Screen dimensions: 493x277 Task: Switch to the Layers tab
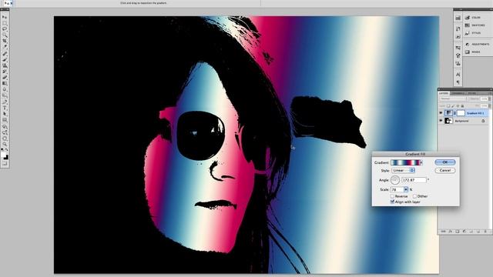444,93
